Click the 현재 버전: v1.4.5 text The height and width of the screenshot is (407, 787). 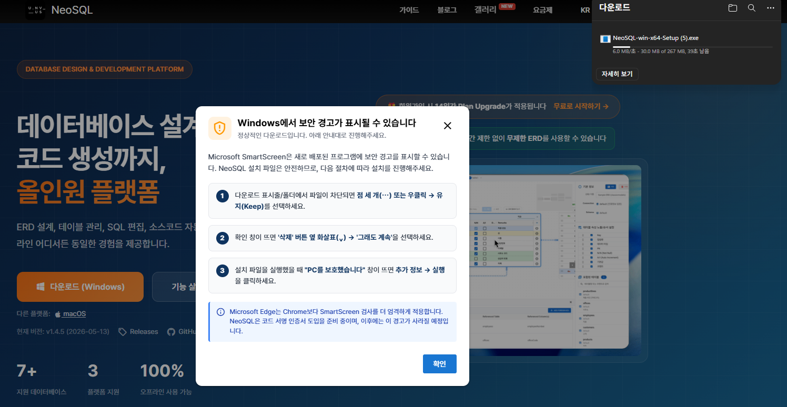tap(63, 332)
